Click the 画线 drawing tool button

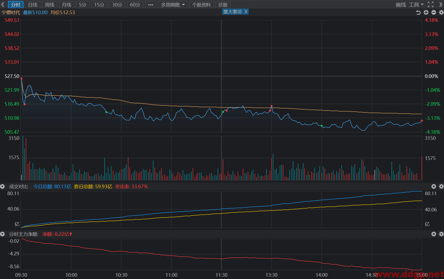point(401,5)
